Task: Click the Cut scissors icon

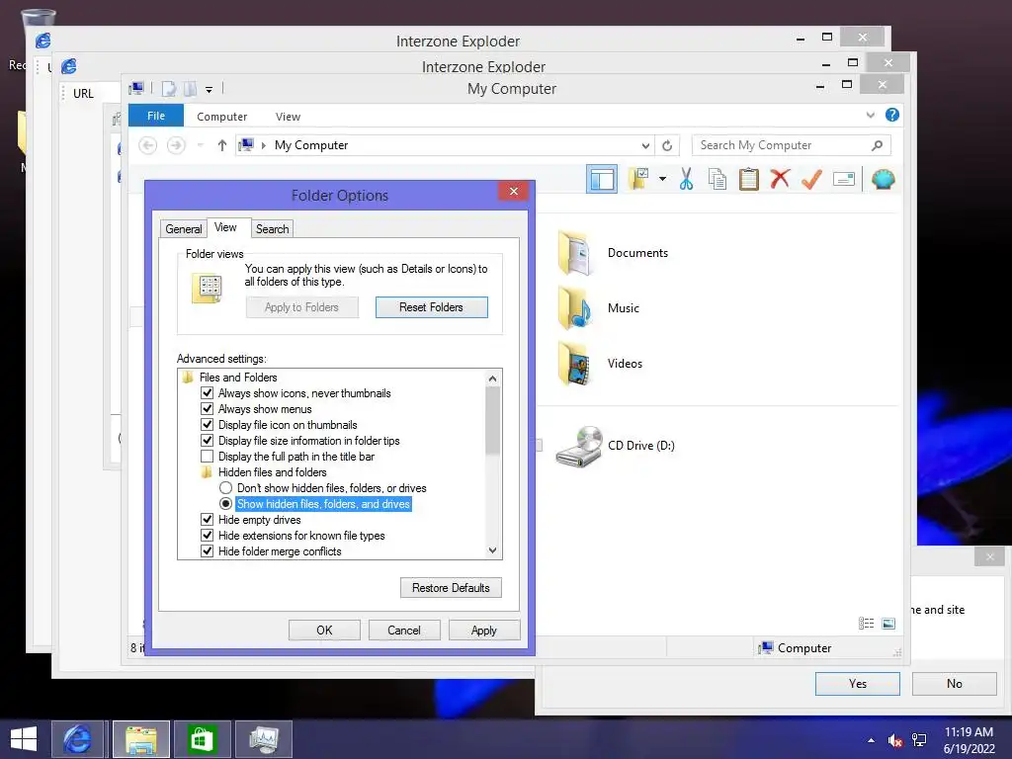Action: [686, 179]
